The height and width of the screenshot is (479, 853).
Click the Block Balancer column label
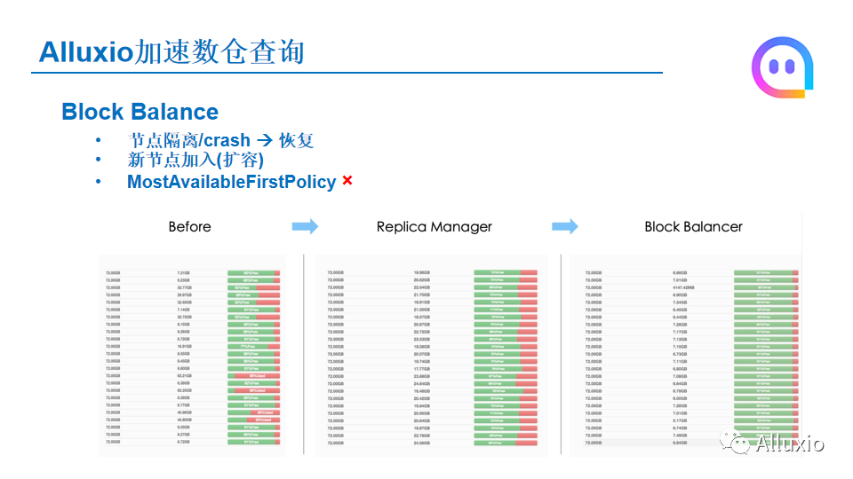tap(693, 226)
